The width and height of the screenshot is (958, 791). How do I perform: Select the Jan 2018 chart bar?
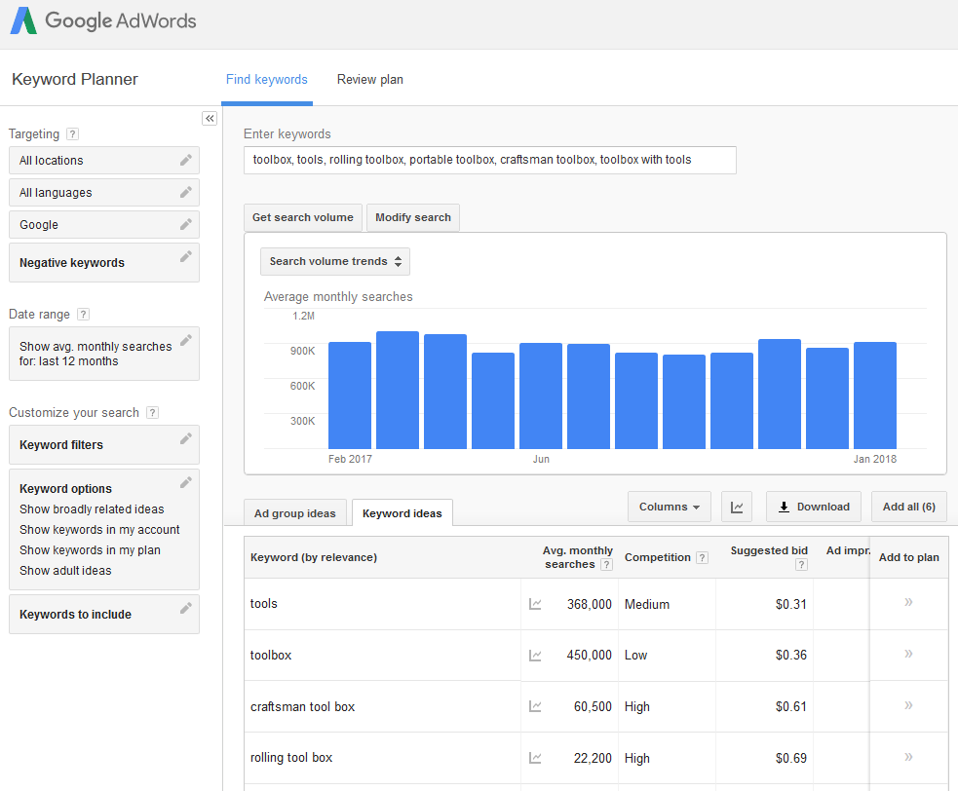[x=875, y=395]
